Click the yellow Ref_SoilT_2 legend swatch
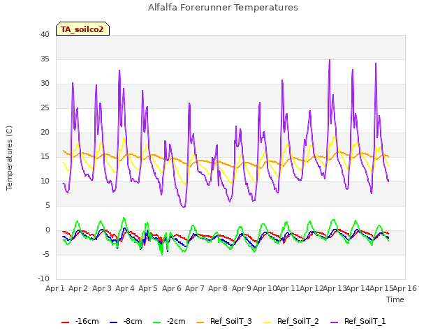The width and height of the screenshot is (447, 335). click(267, 322)
